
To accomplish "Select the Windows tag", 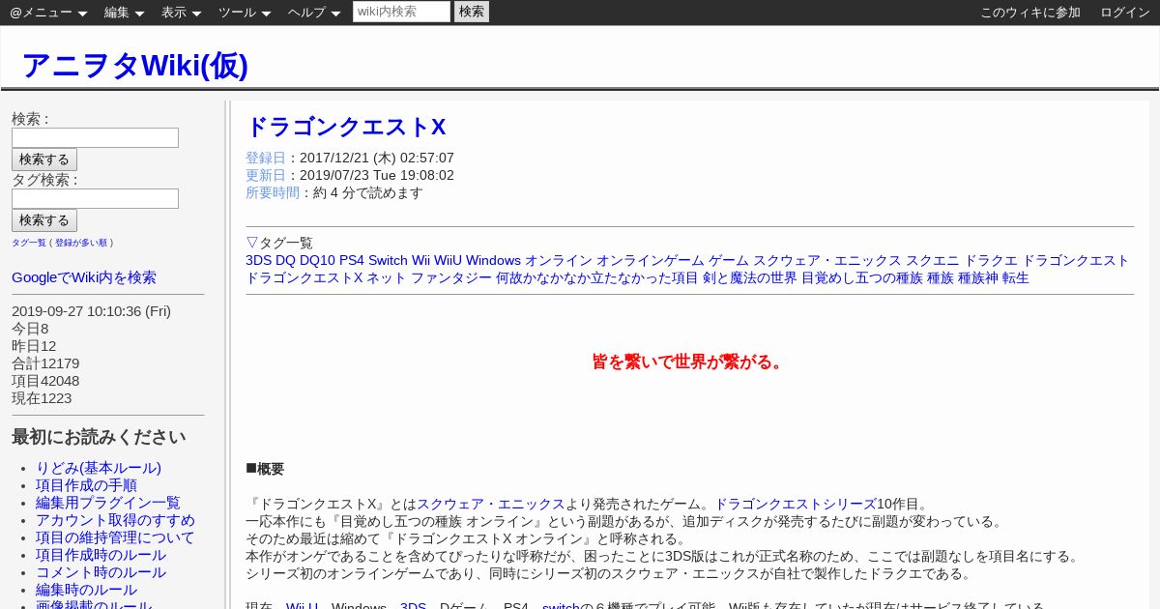I will 493,260.
